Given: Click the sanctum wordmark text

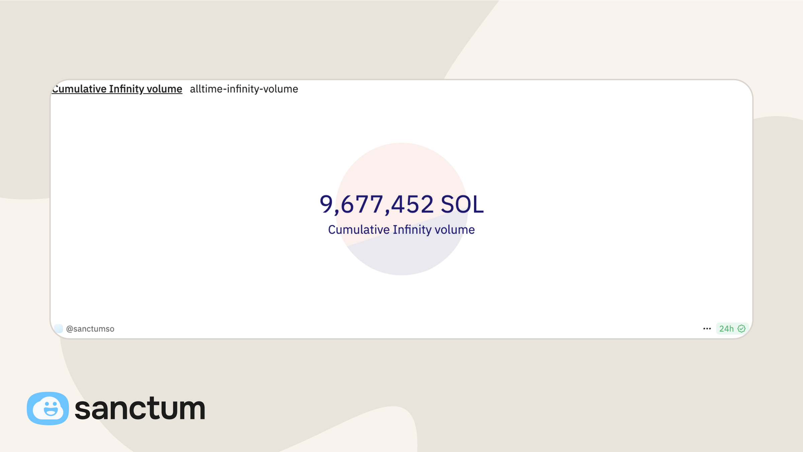Looking at the screenshot, I should (x=140, y=408).
